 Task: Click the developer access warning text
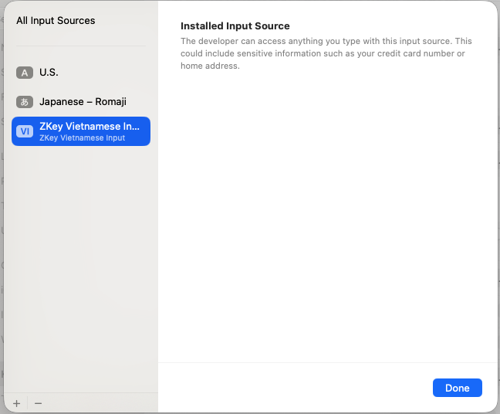[x=326, y=53]
